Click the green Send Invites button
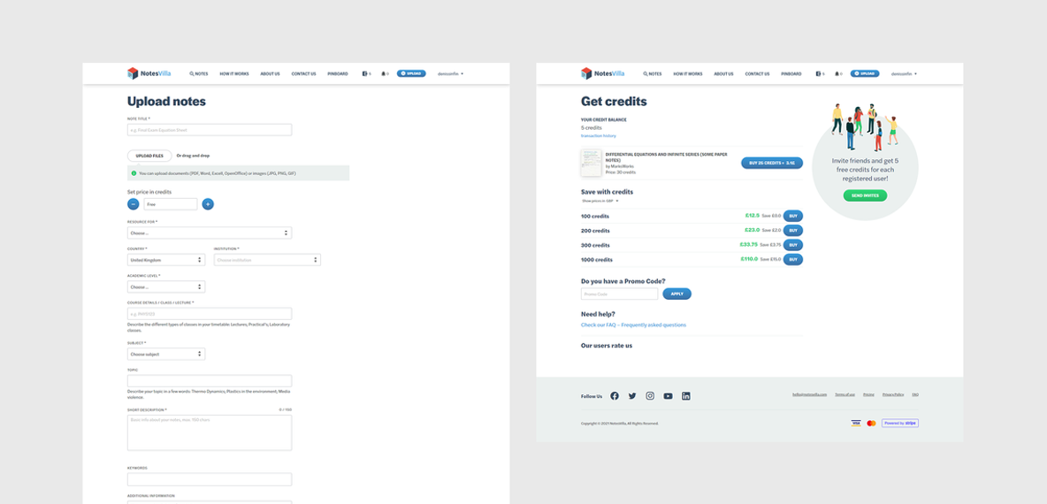This screenshot has height=504, width=1047. [x=865, y=195]
